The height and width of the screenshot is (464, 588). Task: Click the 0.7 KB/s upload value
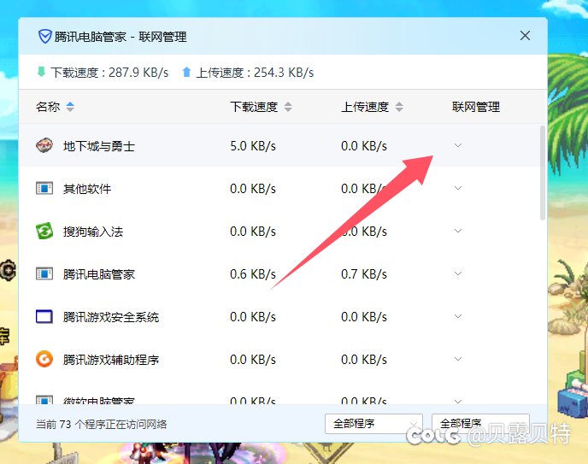tap(364, 274)
